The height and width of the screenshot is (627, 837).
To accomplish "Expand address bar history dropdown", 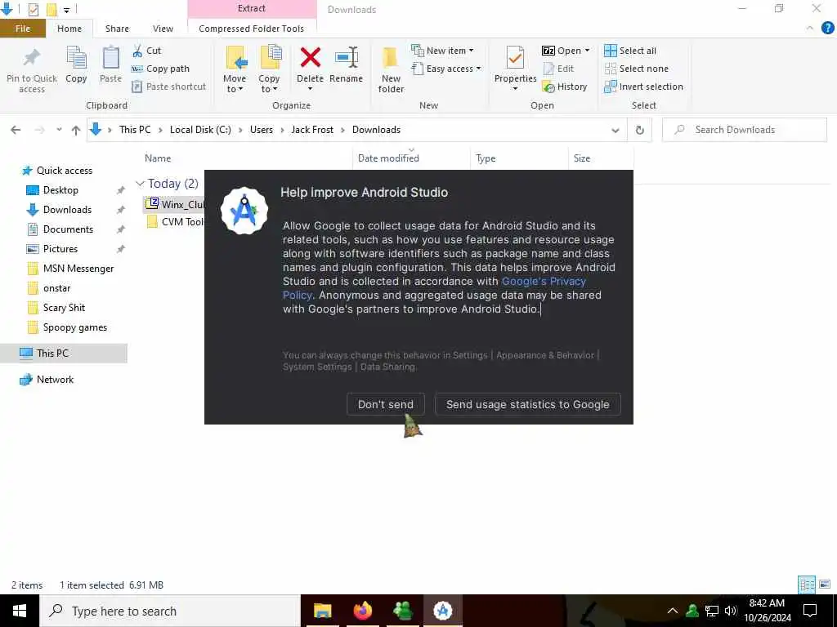I will point(615,130).
